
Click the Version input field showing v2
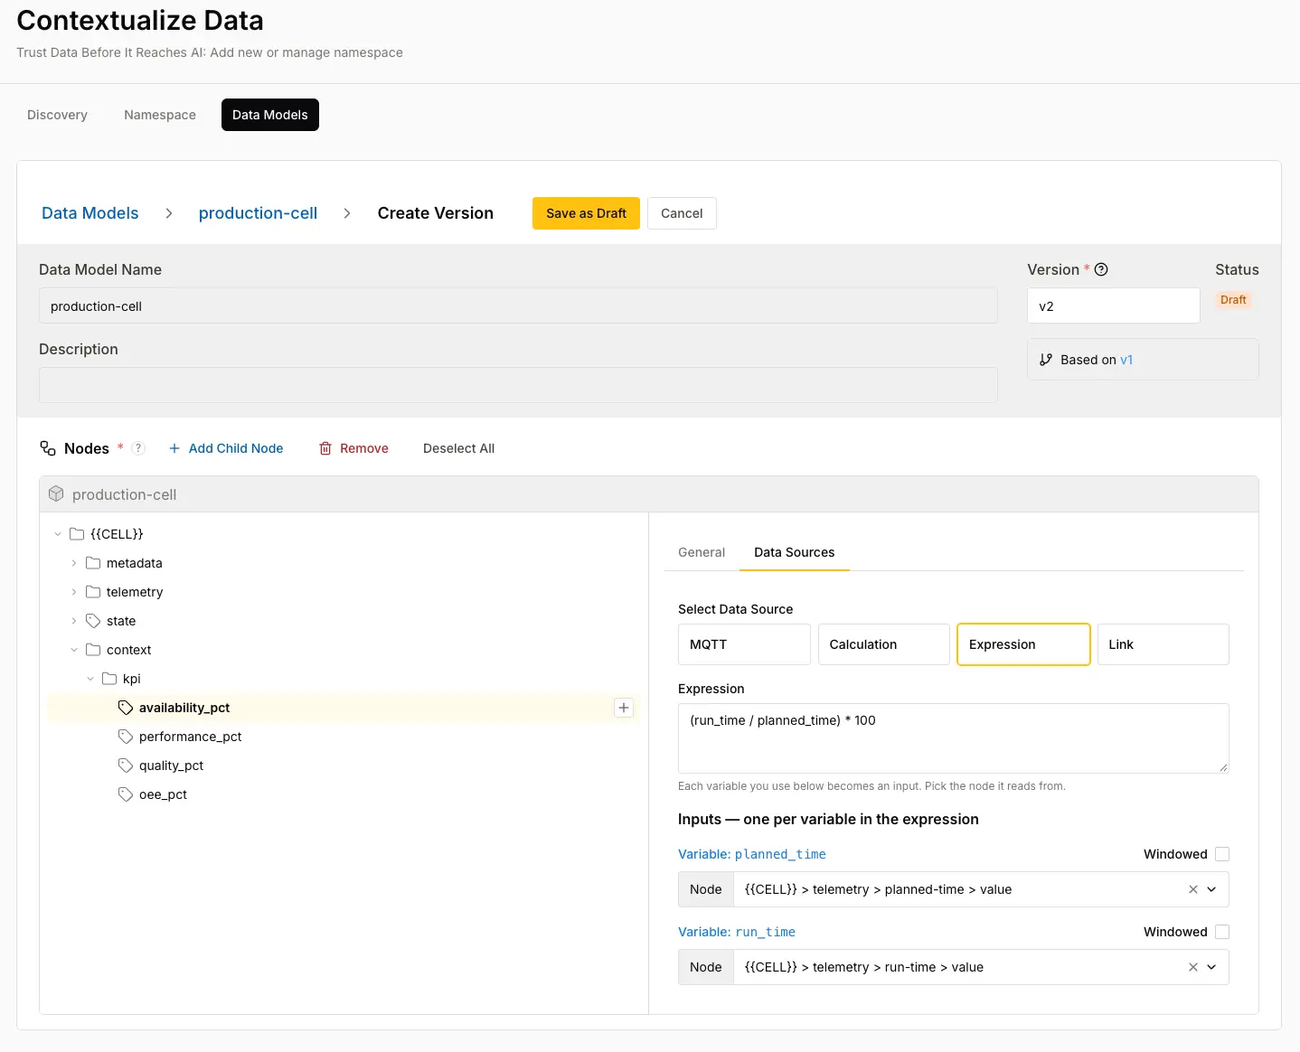pyautogui.click(x=1114, y=306)
